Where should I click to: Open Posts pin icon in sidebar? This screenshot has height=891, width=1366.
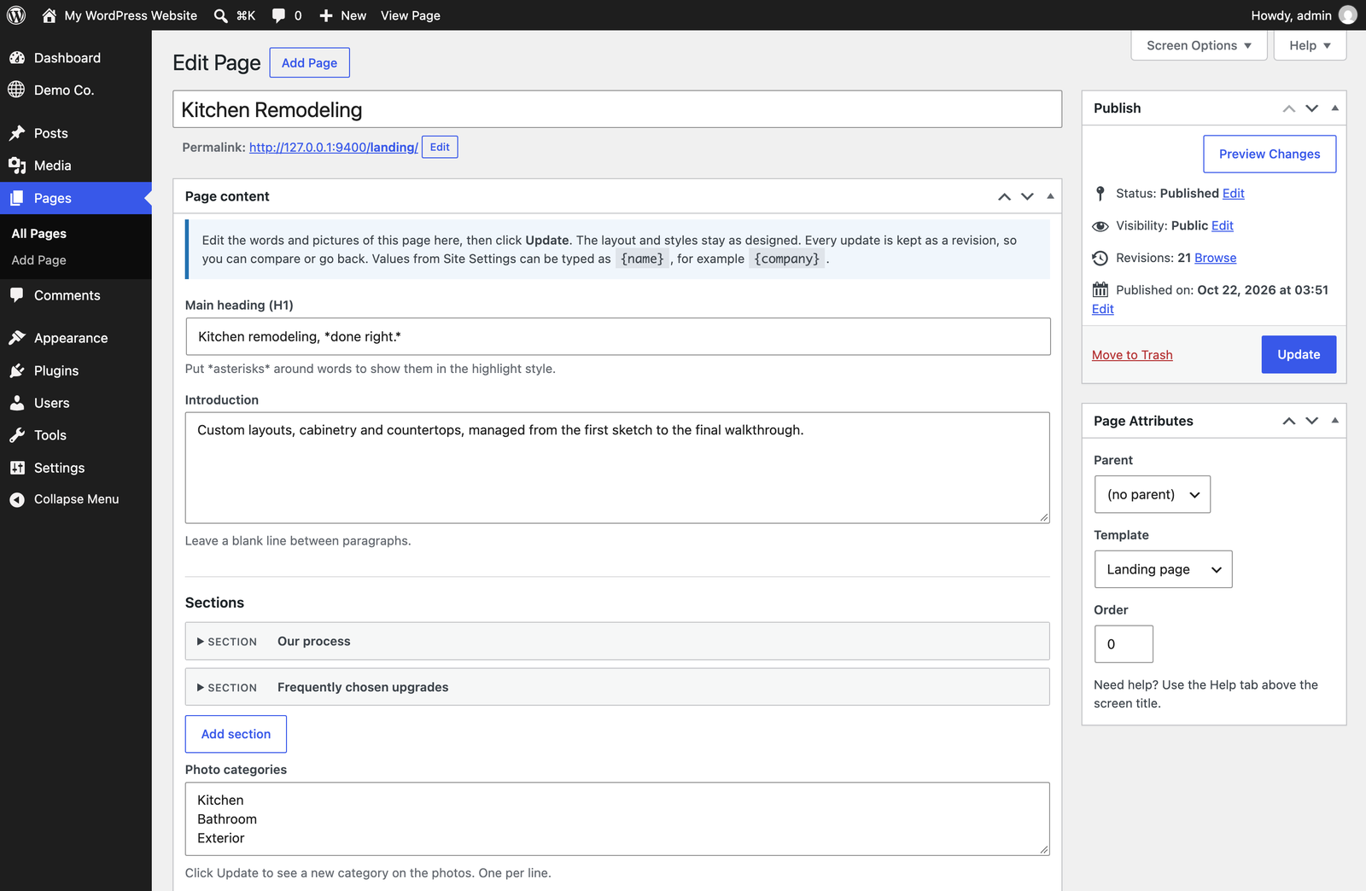click(x=17, y=133)
